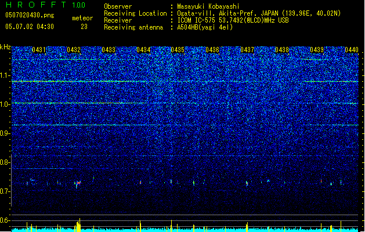Image resolution: width=365 pixels, height=232 pixels.
Task: Click time marker 0439
Action: click(317, 50)
